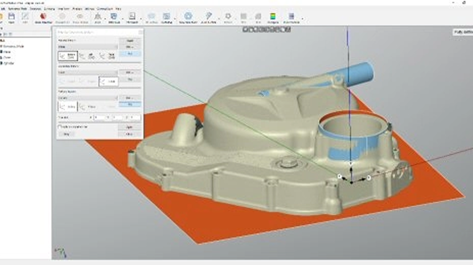Click the Apply button in the dialog

tap(130, 126)
